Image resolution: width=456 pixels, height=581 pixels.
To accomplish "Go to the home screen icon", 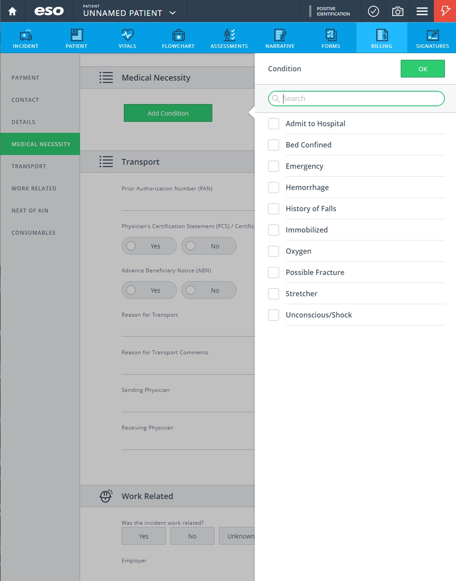I will [12, 11].
